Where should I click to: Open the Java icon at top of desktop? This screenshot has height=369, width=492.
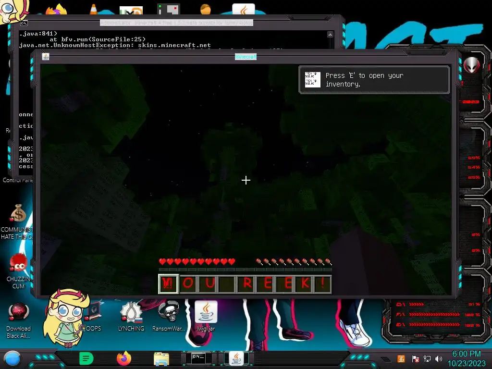point(244,10)
